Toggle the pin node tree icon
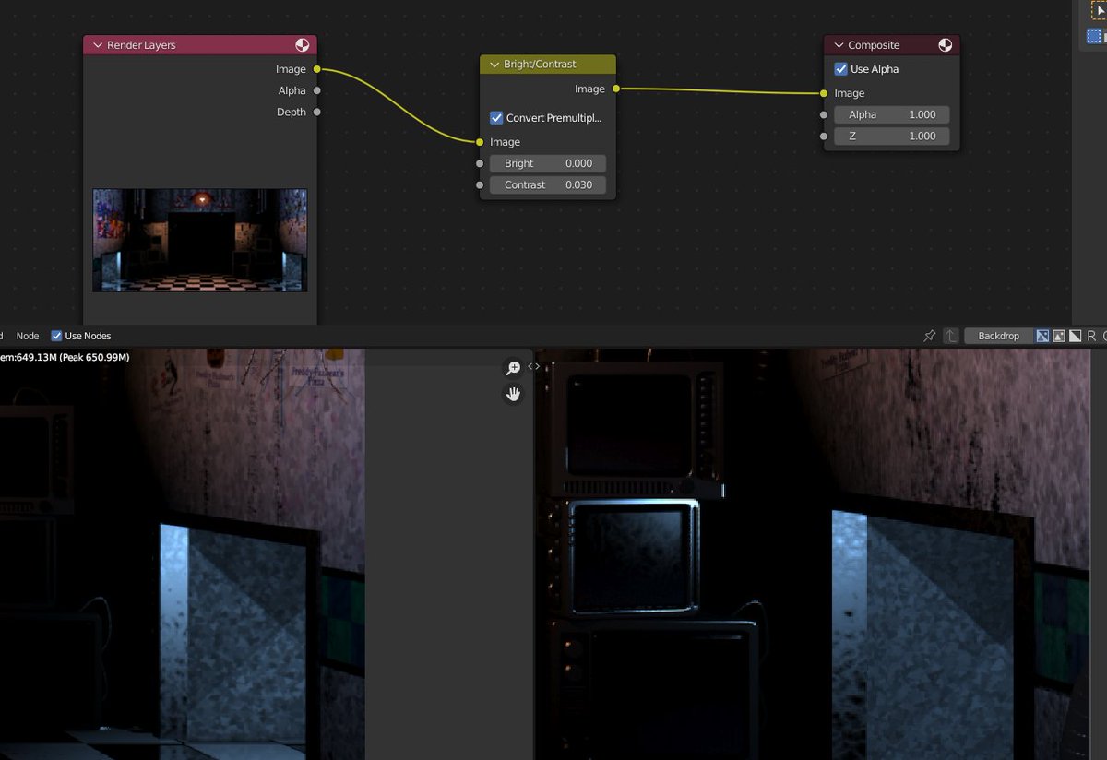This screenshot has width=1107, height=760. click(x=930, y=336)
